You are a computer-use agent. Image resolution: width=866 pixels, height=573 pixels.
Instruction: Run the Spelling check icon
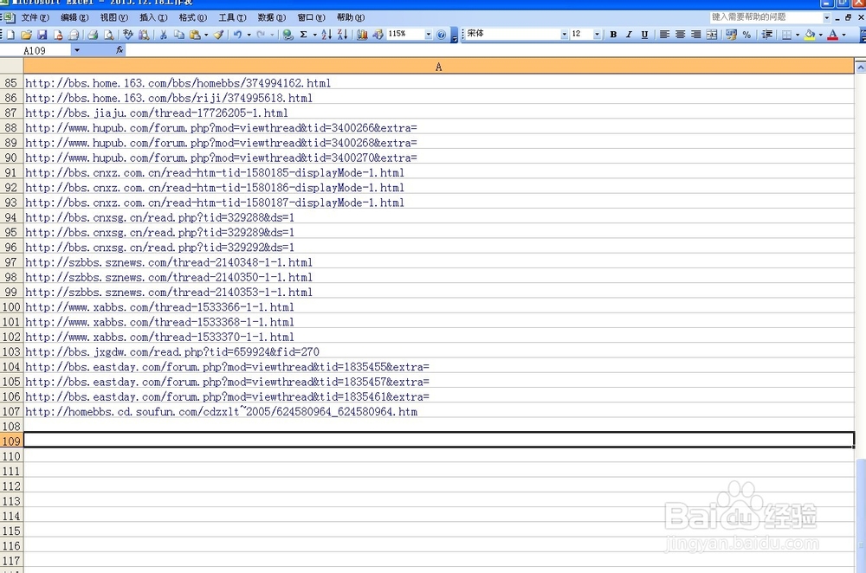pos(128,35)
